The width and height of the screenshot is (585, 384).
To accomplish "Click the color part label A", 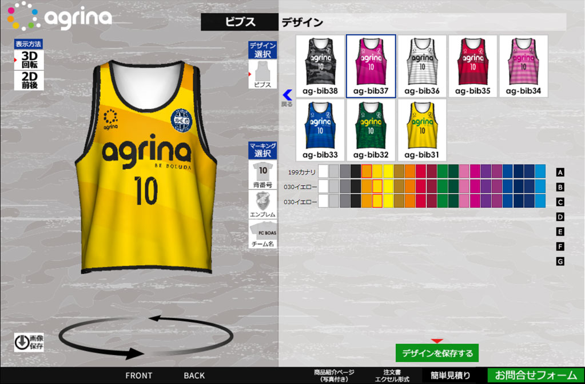I will click(560, 172).
